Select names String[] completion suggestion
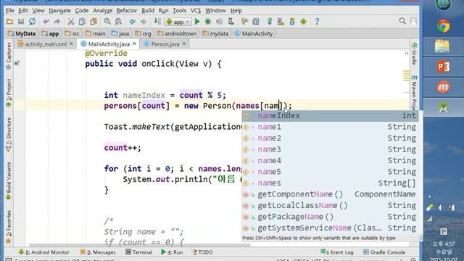 coord(330,183)
